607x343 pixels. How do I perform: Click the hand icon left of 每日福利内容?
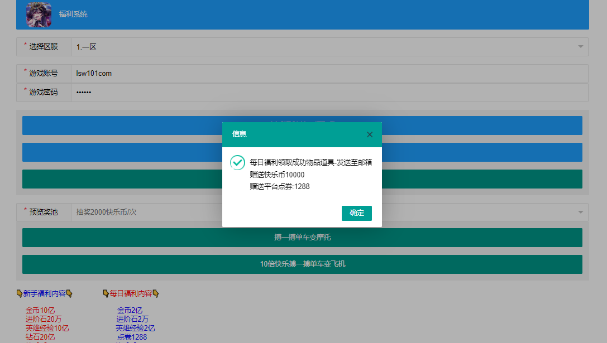106,293
